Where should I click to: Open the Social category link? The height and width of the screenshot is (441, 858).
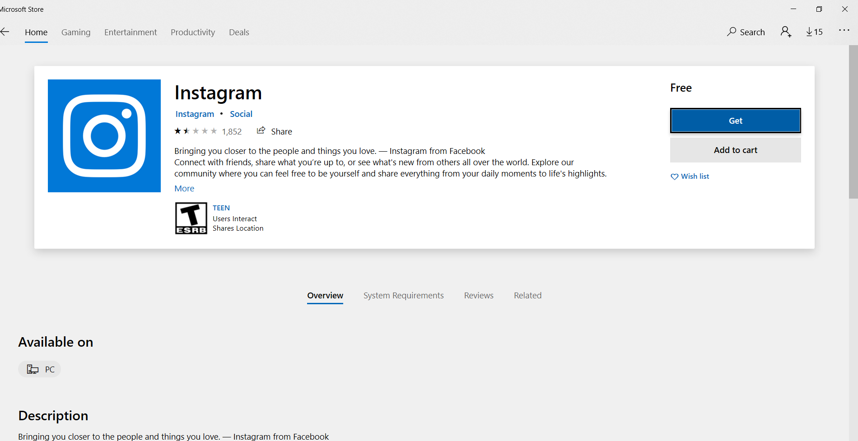pyautogui.click(x=241, y=114)
